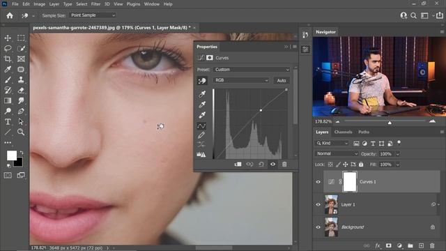446x251 pixels.
Task: Clip adjustment to layer below
Action: pyautogui.click(x=238, y=165)
